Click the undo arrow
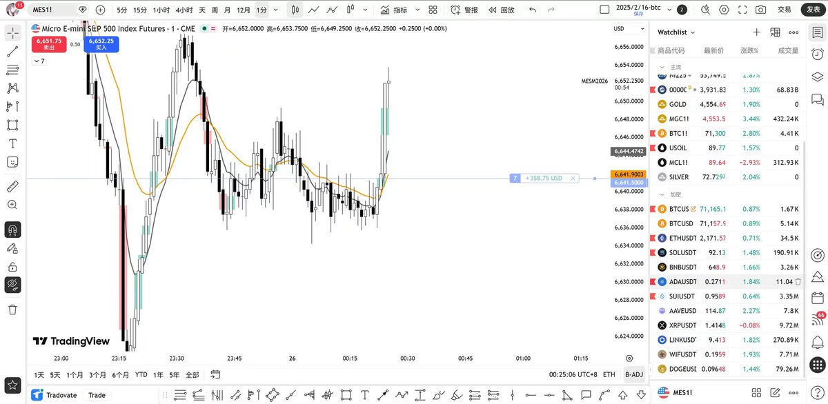This screenshot has height=404, width=828. 532,10
